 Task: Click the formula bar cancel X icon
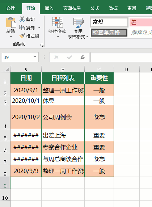click(x=56, y=57)
